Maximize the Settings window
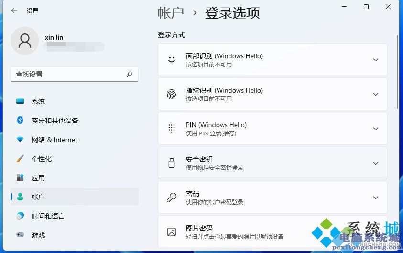 (x=366, y=7)
